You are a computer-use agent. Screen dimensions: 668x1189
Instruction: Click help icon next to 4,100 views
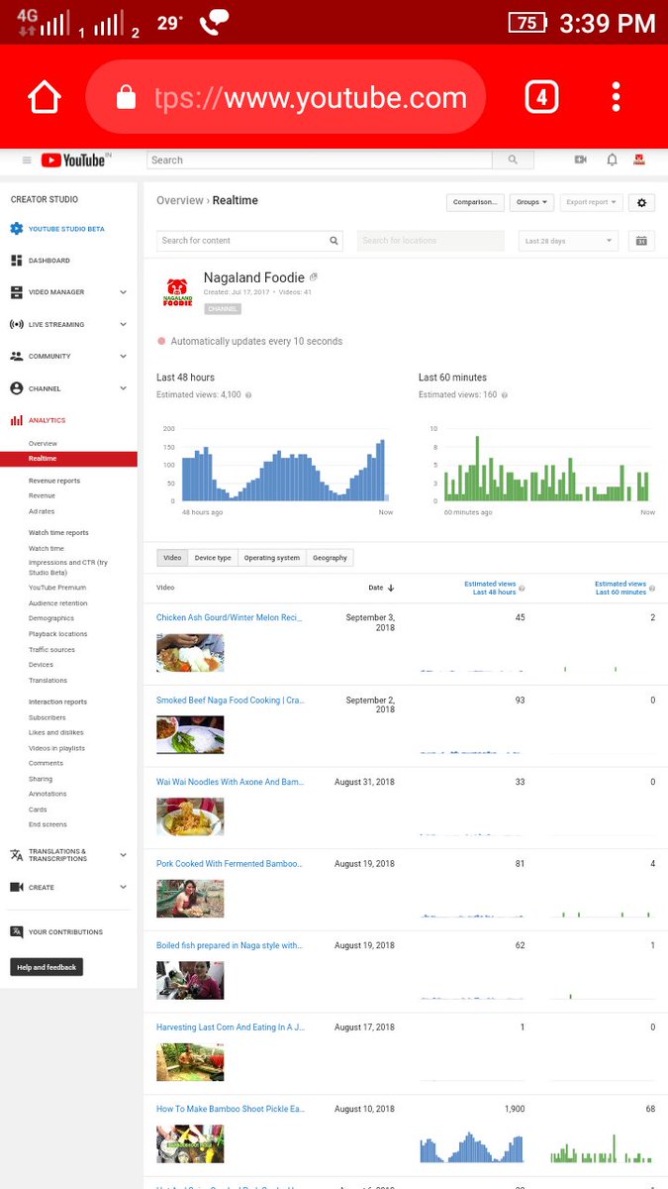[x=248, y=395]
